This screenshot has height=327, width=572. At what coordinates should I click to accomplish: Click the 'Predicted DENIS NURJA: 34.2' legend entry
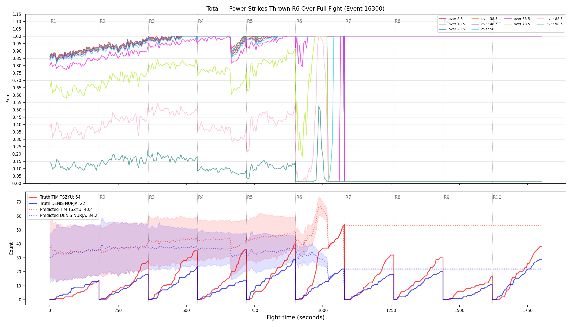63,216
